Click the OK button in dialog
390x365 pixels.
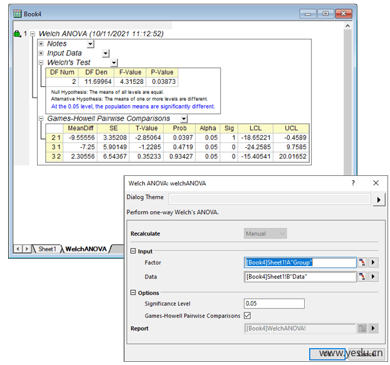coord(327,354)
